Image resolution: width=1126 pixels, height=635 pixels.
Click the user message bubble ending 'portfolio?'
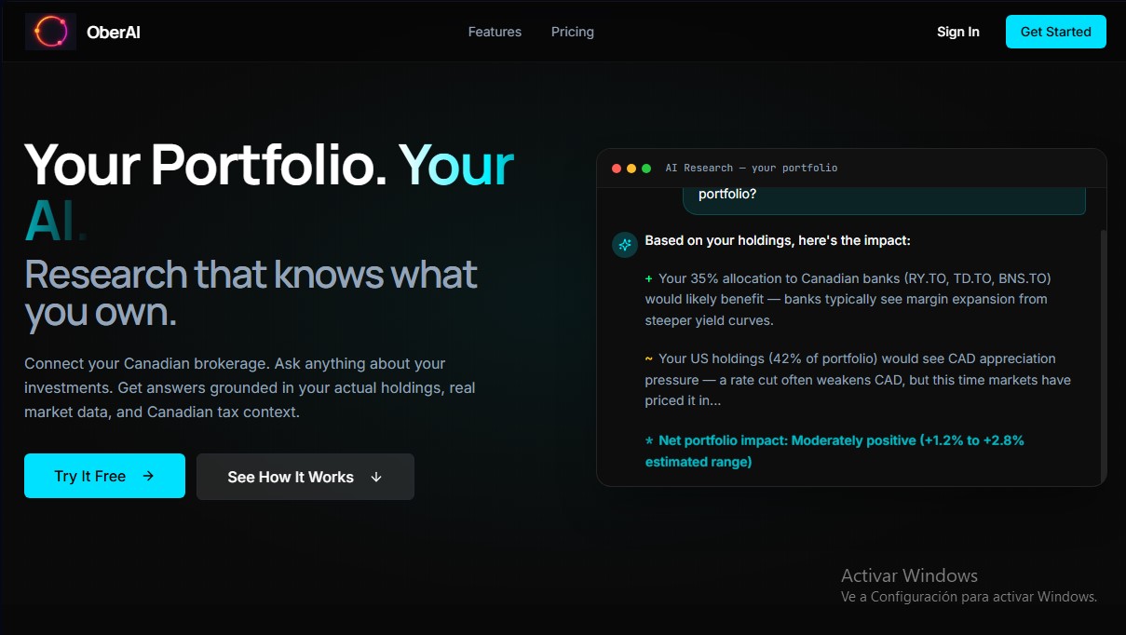[885, 199]
